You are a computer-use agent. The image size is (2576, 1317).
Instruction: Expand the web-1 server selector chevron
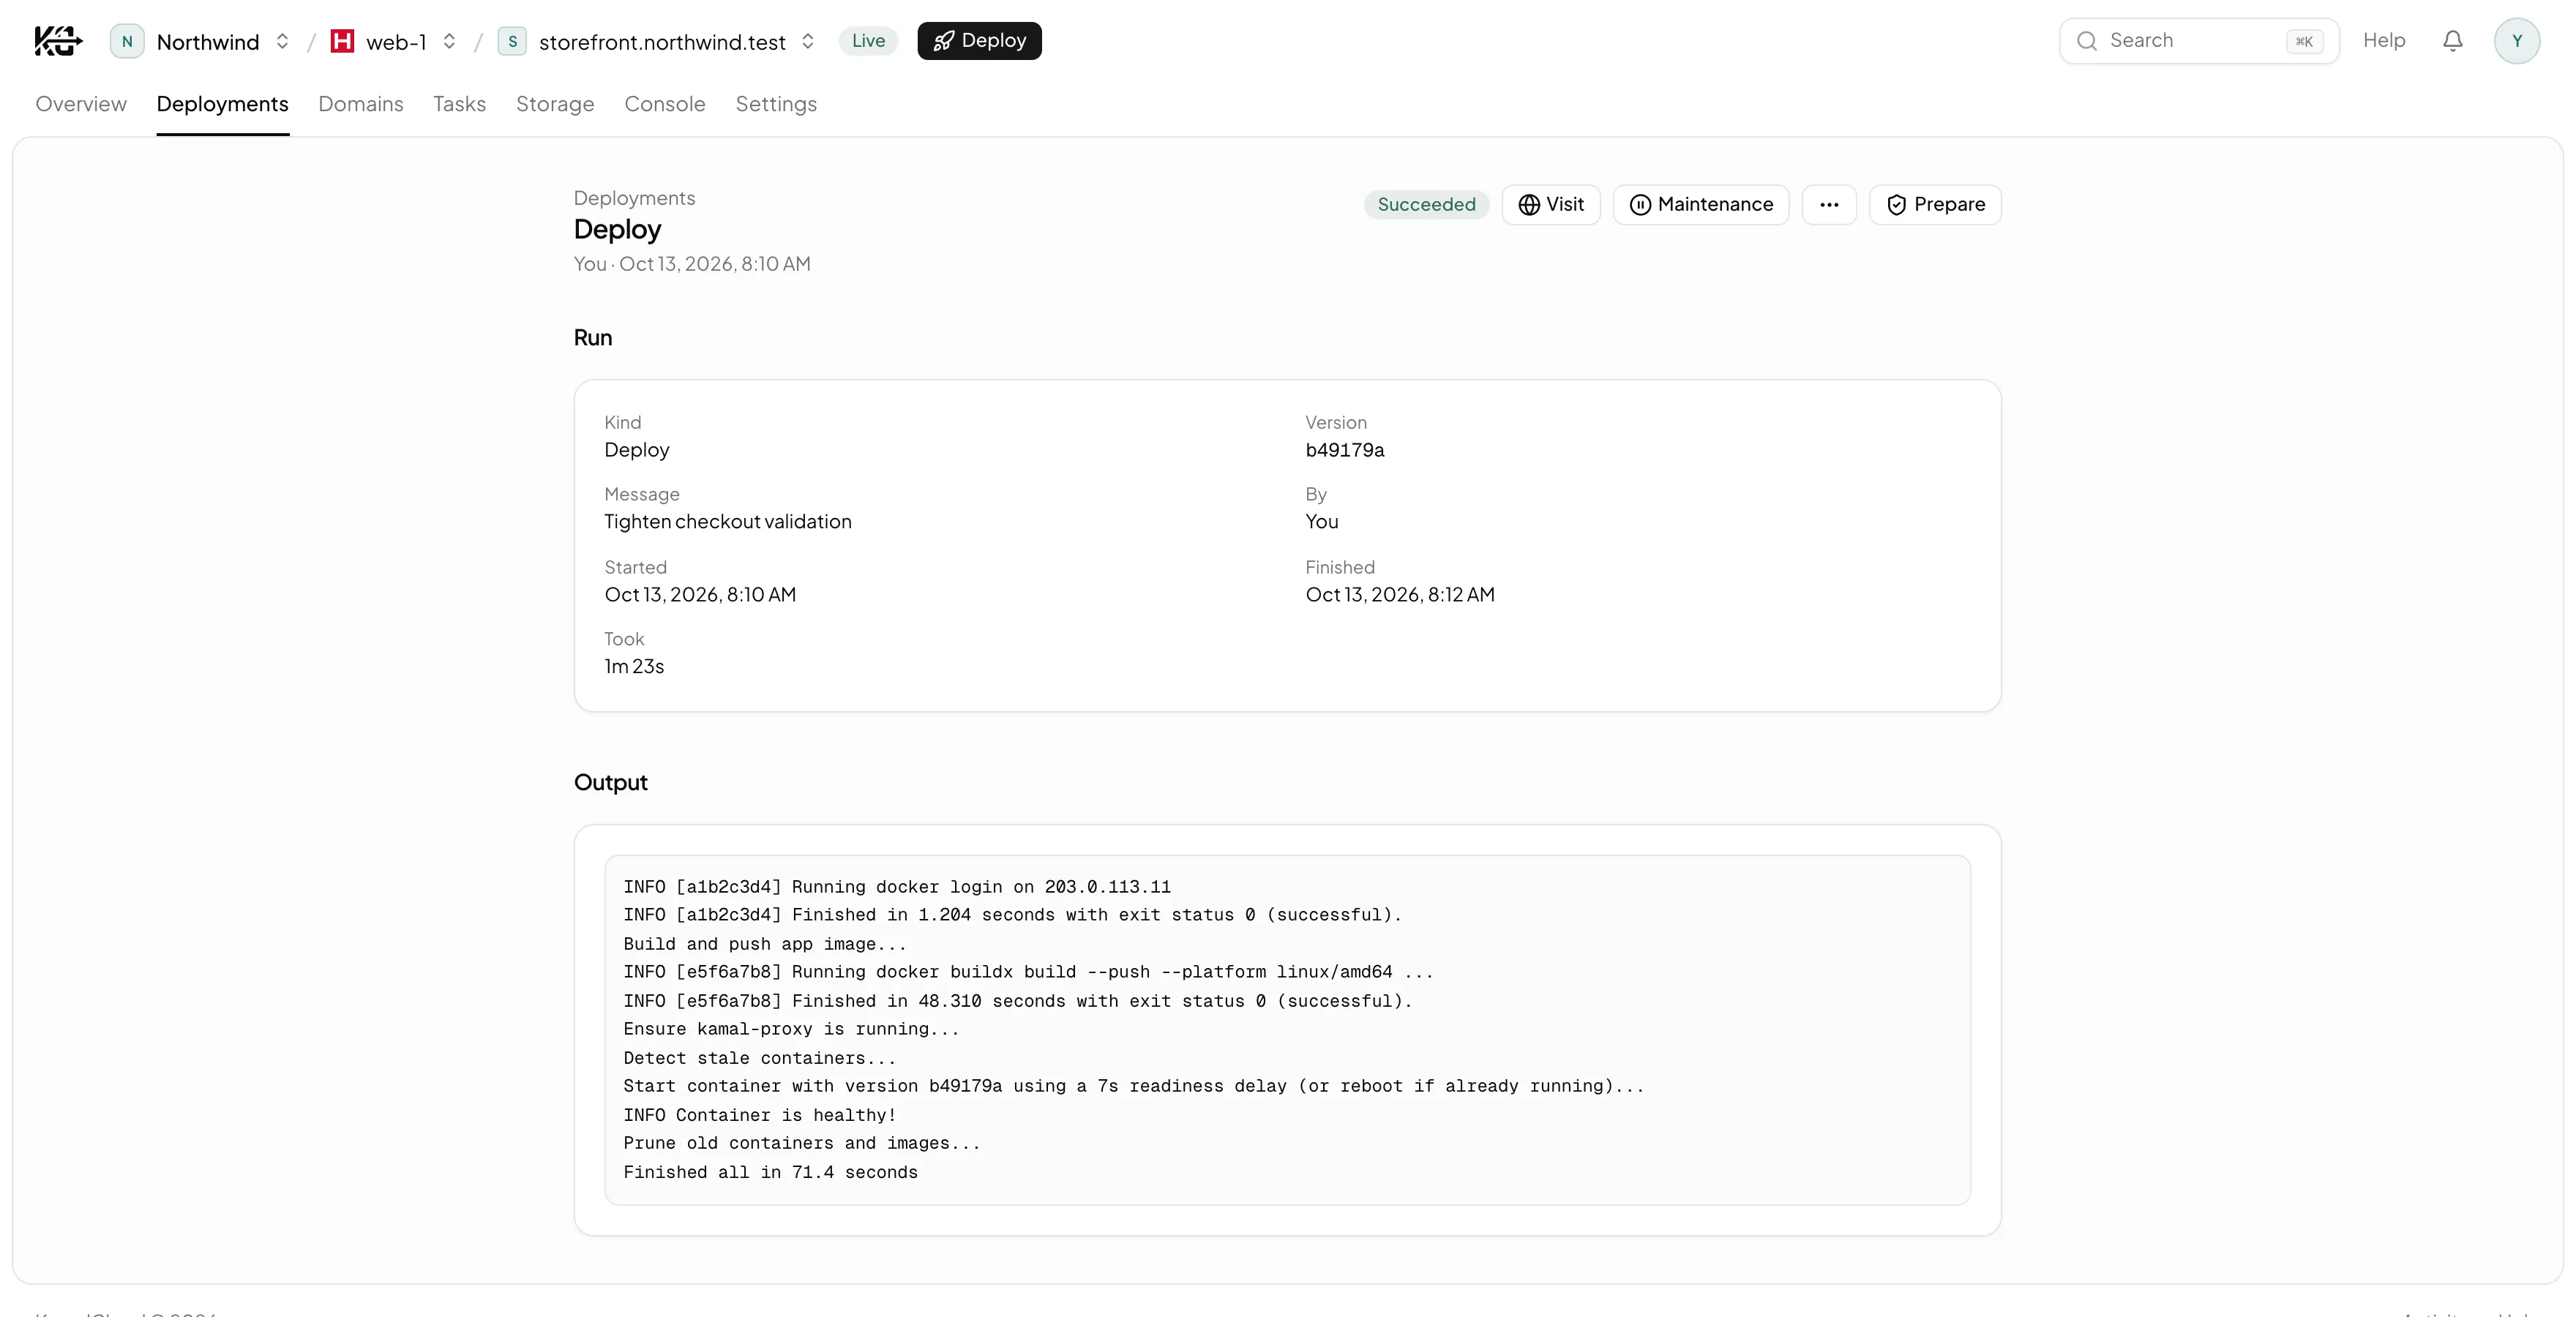pos(449,41)
